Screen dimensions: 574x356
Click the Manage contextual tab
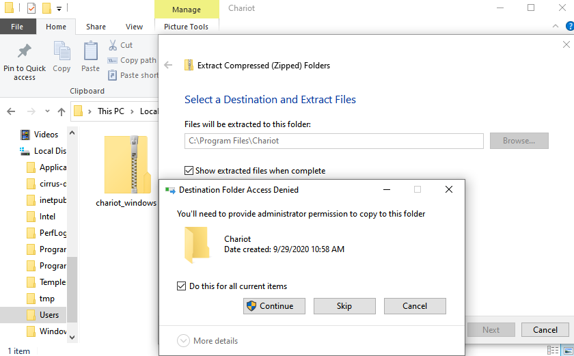pyautogui.click(x=187, y=10)
